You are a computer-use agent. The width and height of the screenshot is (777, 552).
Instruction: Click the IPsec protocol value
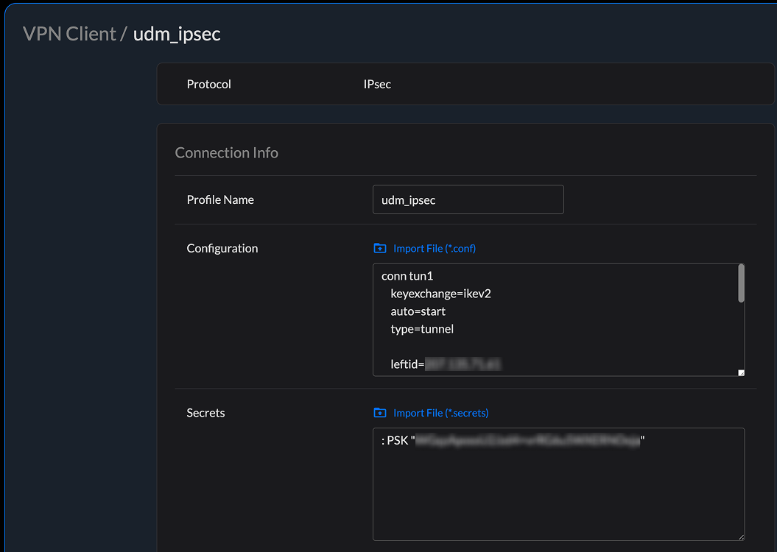tap(377, 84)
